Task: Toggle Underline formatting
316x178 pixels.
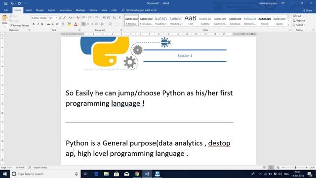Action: (42, 24)
